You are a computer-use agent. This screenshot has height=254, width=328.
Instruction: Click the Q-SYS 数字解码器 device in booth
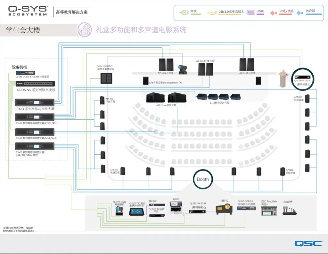pos(157,215)
